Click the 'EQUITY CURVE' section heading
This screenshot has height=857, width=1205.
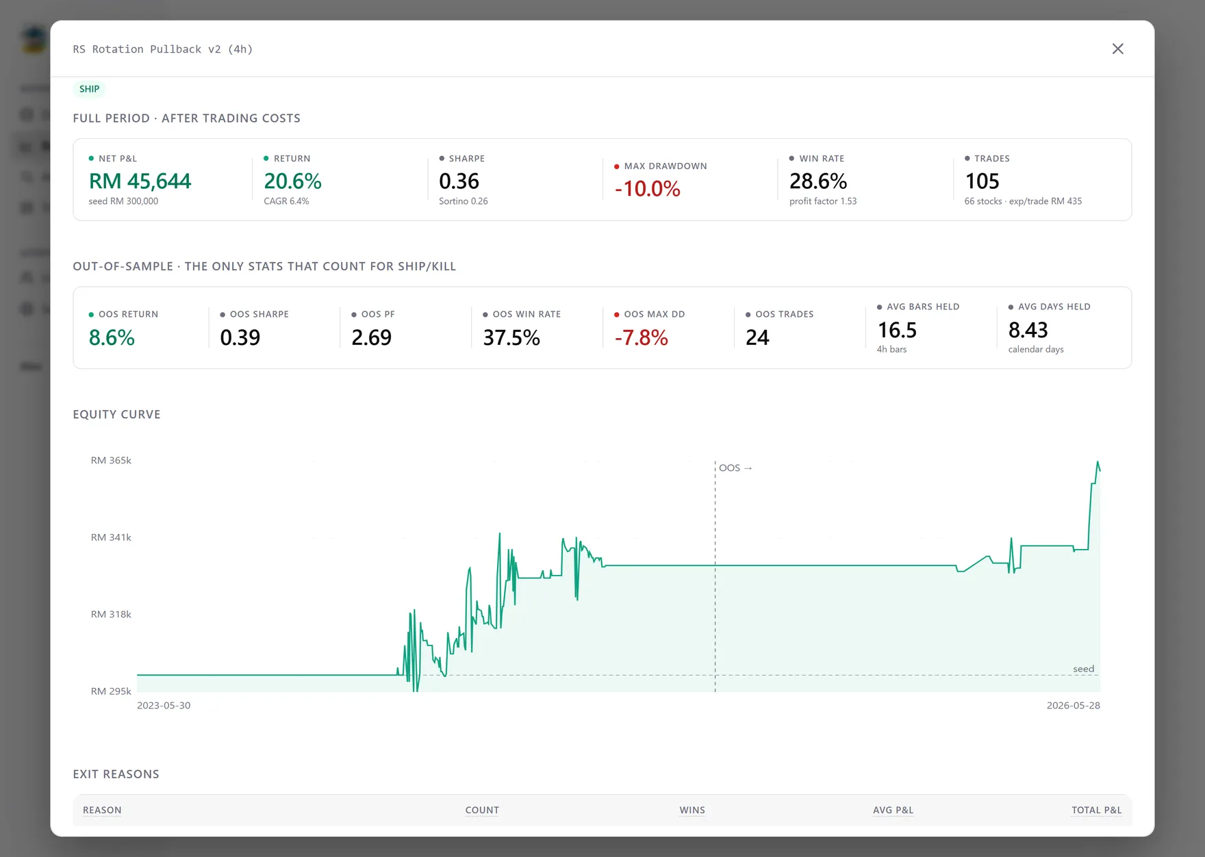coord(116,415)
